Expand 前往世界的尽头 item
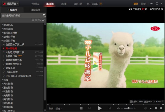The width and height of the screenshot is (165, 112). (x=4, y=64)
